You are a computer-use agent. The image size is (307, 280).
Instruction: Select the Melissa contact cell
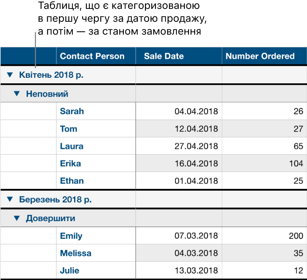point(76,254)
